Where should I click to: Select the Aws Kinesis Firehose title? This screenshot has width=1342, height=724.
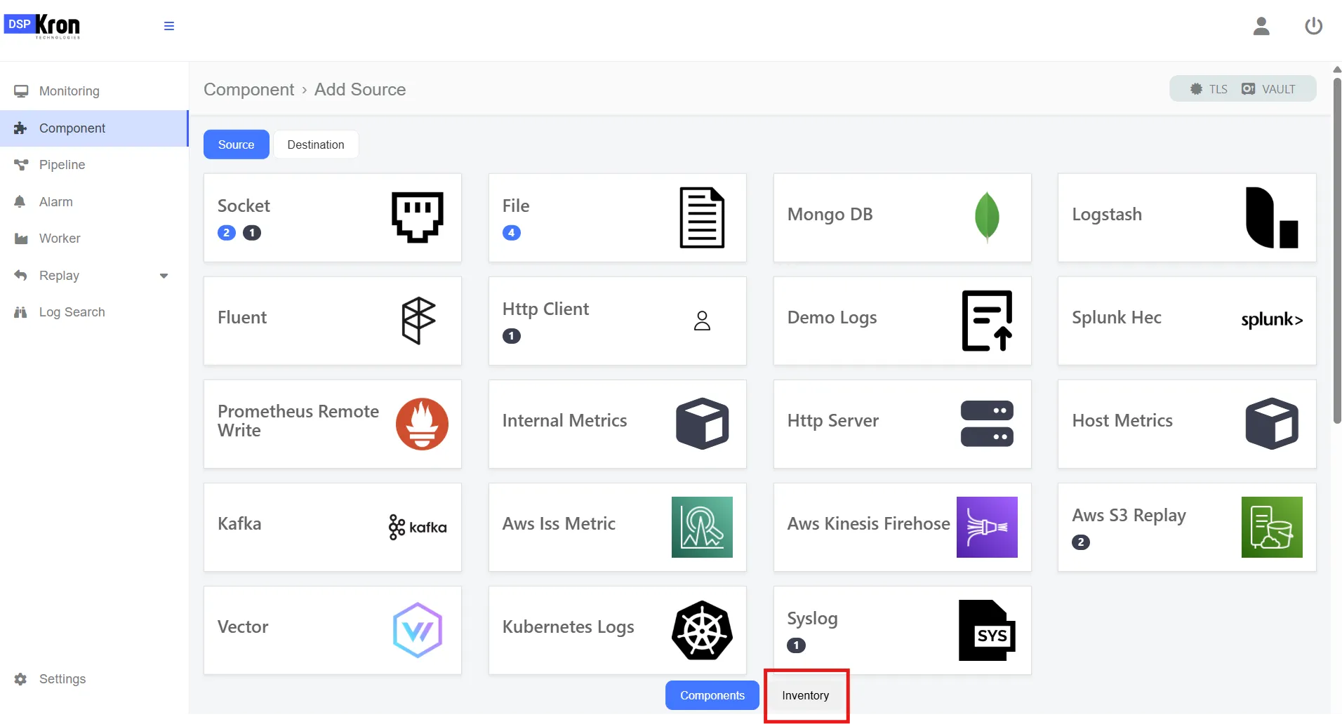tap(869, 524)
